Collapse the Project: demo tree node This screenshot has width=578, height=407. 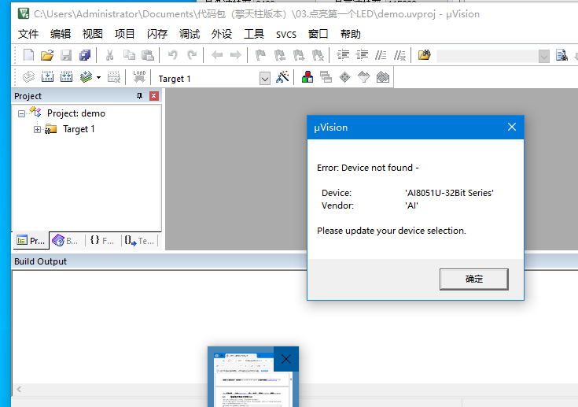(21, 113)
